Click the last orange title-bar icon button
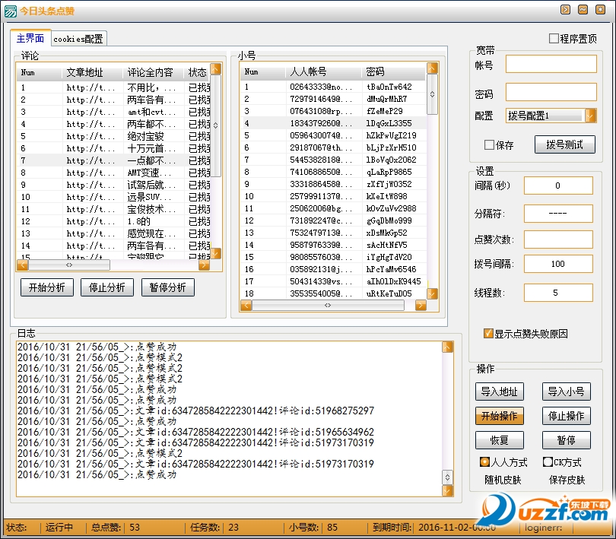This screenshot has height=539, width=616. [600, 9]
